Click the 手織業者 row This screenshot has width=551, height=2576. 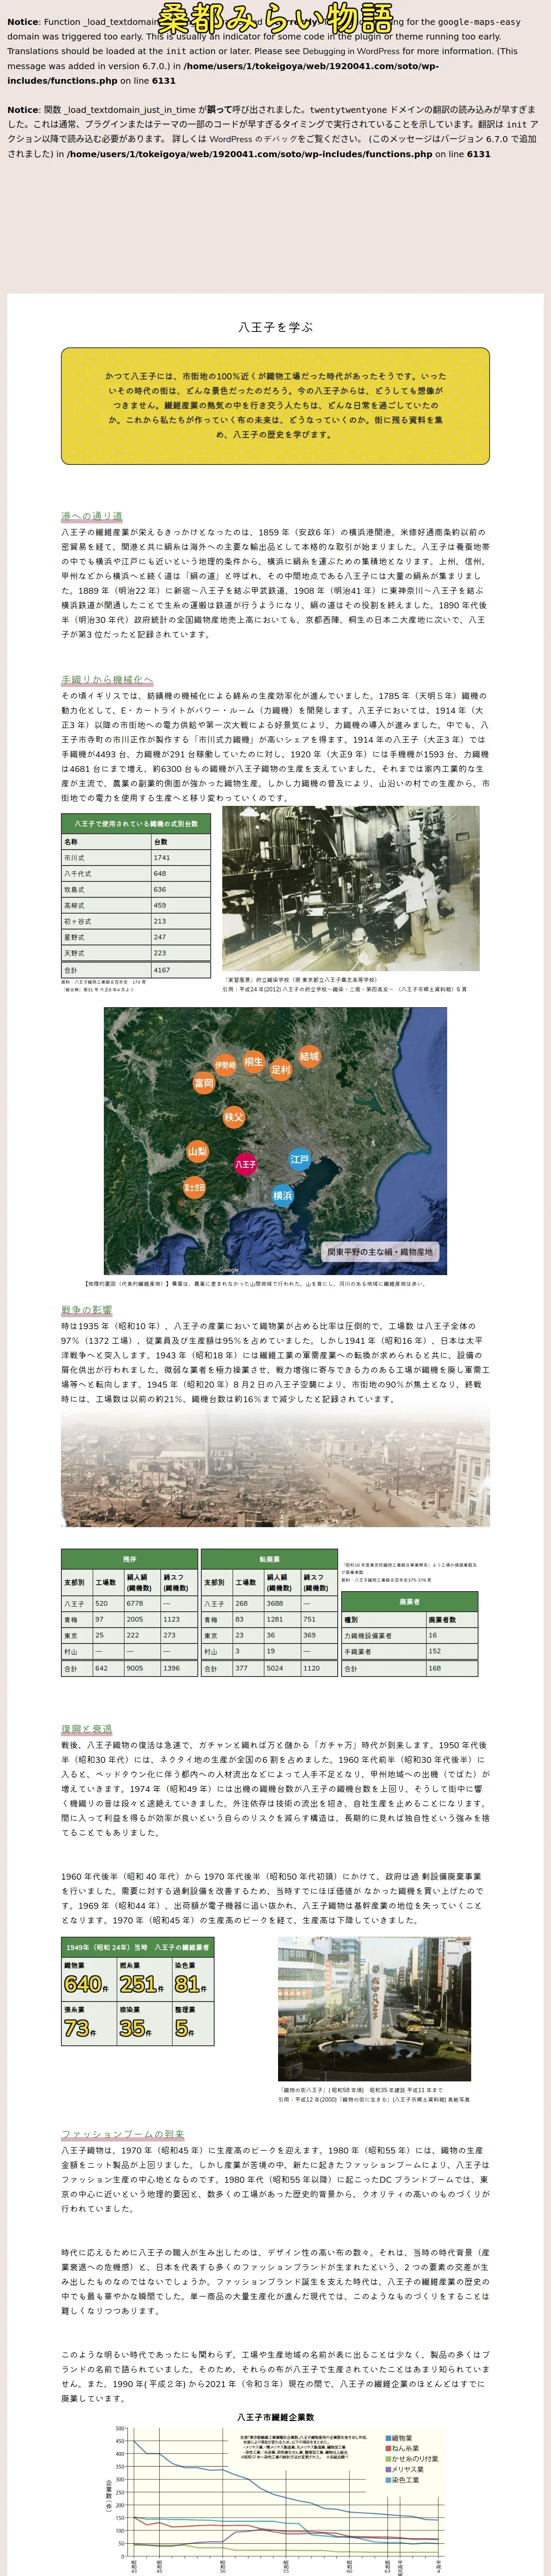tap(409, 1652)
